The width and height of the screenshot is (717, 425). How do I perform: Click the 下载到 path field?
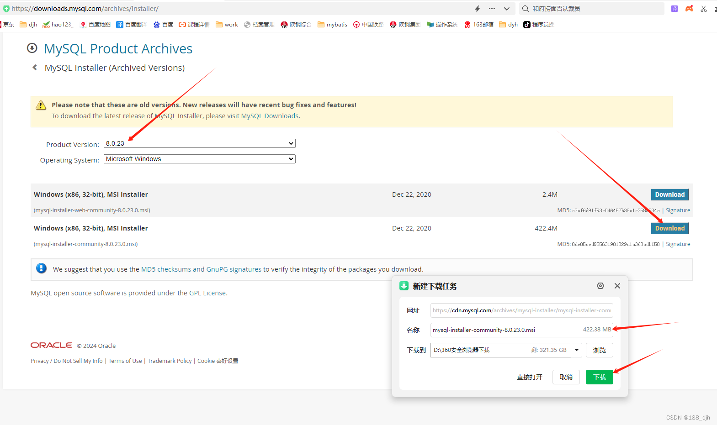[501, 350]
